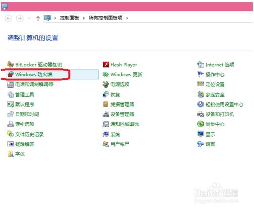Open the 设备和打印机 link
254x218 pixels.
click(x=220, y=114)
